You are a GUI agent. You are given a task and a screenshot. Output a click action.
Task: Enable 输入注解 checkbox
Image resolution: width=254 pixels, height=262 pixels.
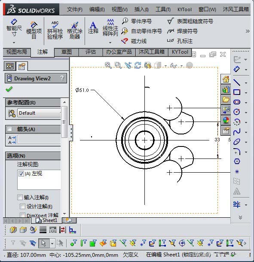[x=20, y=197]
